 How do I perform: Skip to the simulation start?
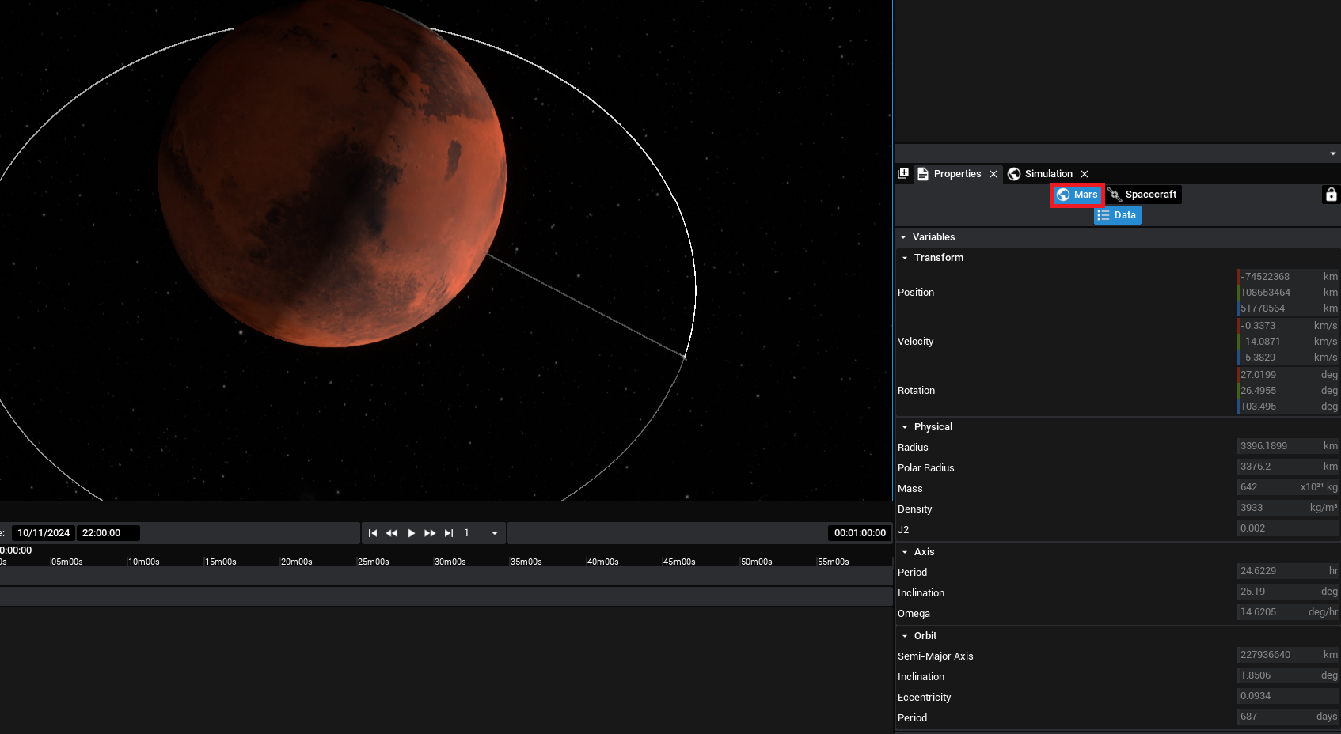point(373,533)
